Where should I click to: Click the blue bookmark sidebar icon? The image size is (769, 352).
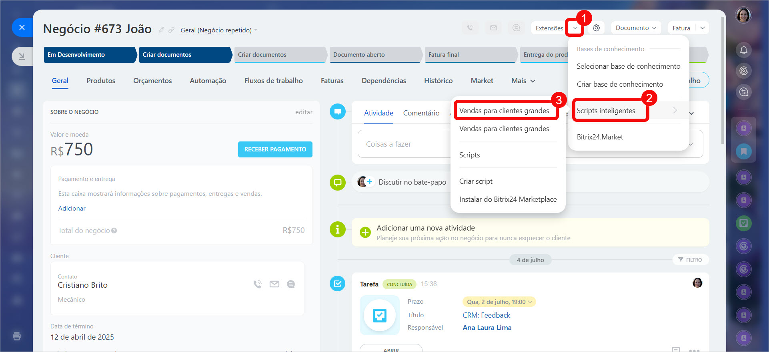[x=743, y=151]
